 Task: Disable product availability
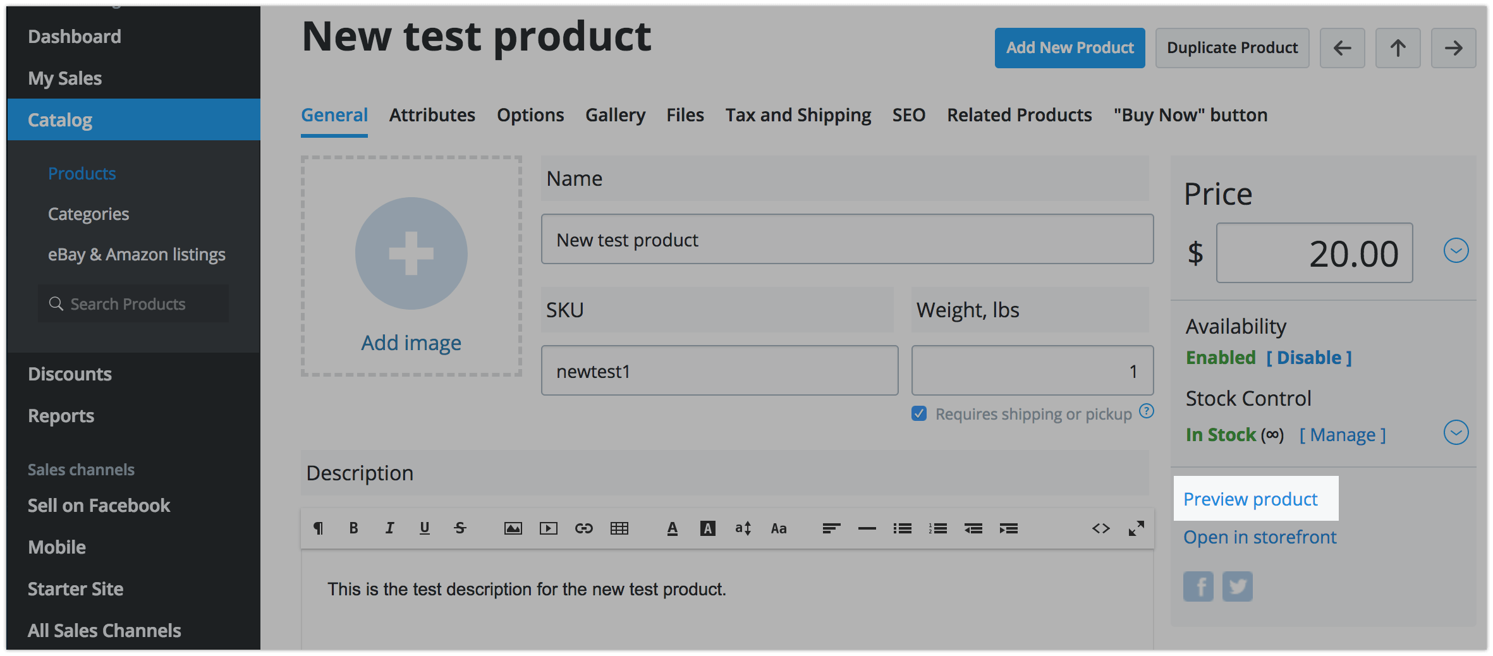coord(1308,358)
